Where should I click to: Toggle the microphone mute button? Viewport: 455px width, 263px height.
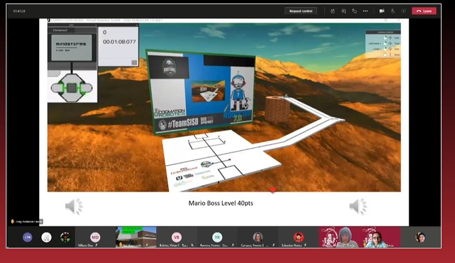[393, 11]
